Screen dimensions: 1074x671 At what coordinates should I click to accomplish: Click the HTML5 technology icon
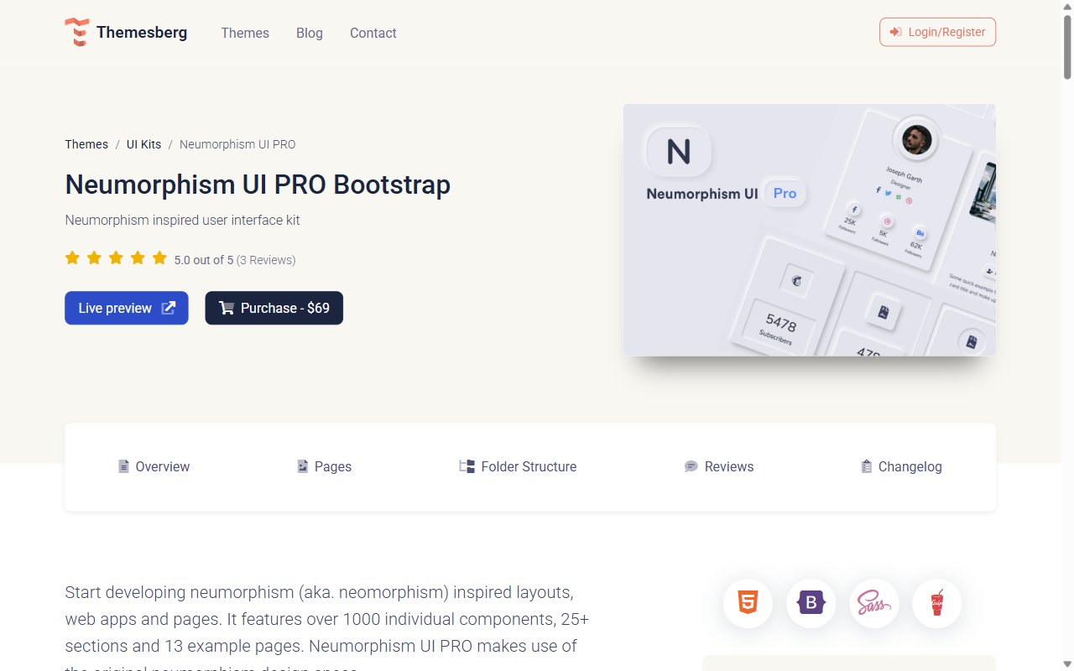point(748,603)
